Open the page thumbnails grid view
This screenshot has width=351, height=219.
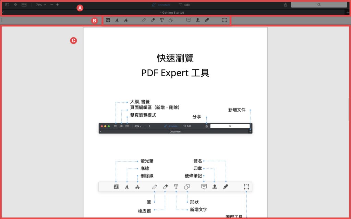(15, 5)
